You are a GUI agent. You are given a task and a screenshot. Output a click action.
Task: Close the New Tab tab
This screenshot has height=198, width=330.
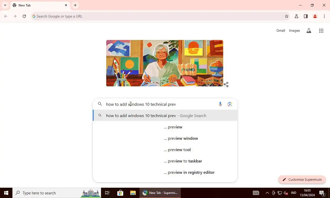tap(66, 5)
